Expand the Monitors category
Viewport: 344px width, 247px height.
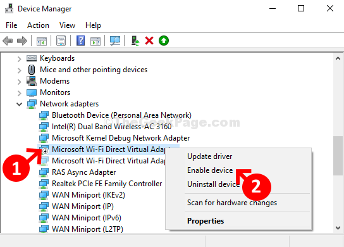pyautogui.click(x=20, y=93)
